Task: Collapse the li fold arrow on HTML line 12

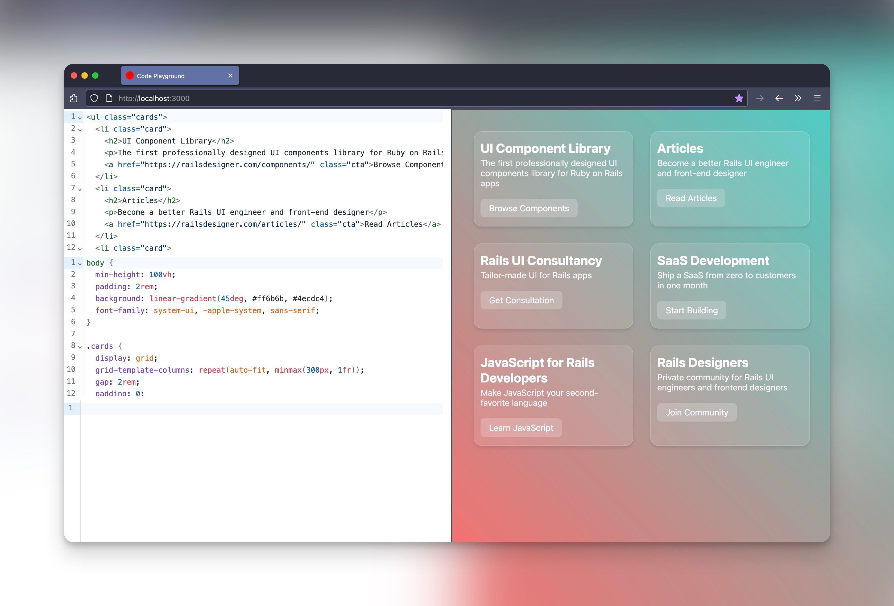Action: [80, 249]
